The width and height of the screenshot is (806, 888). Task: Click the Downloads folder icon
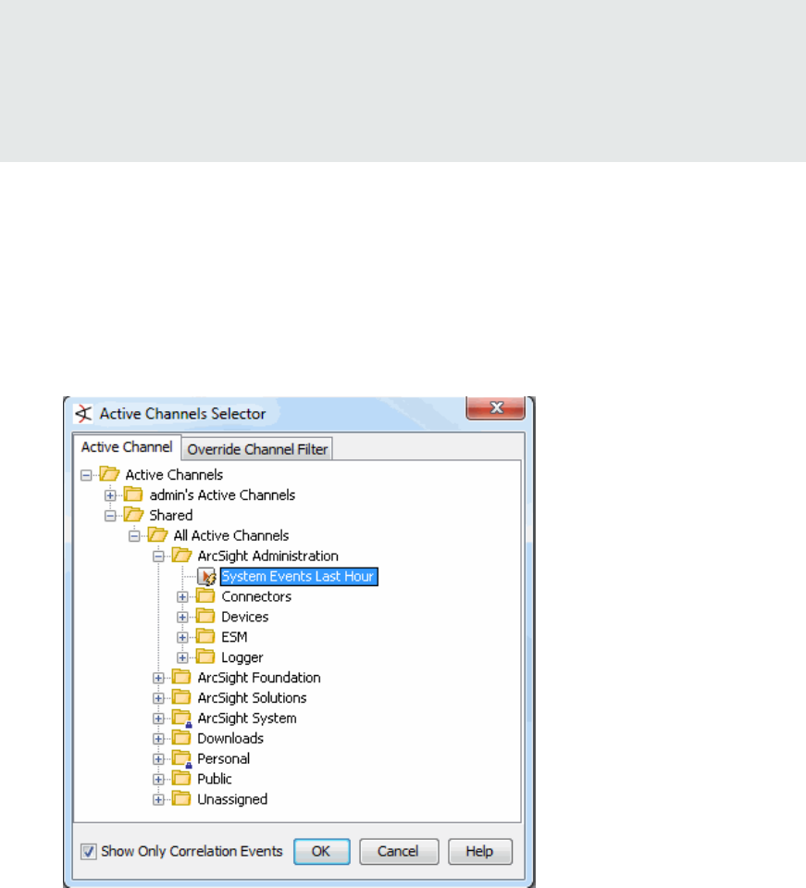[x=181, y=738]
